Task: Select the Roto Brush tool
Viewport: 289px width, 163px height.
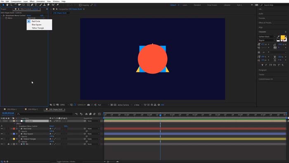Action: coord(53,5)
